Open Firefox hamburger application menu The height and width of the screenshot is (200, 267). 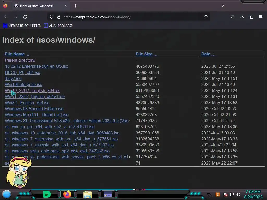(x=261, y=17)
